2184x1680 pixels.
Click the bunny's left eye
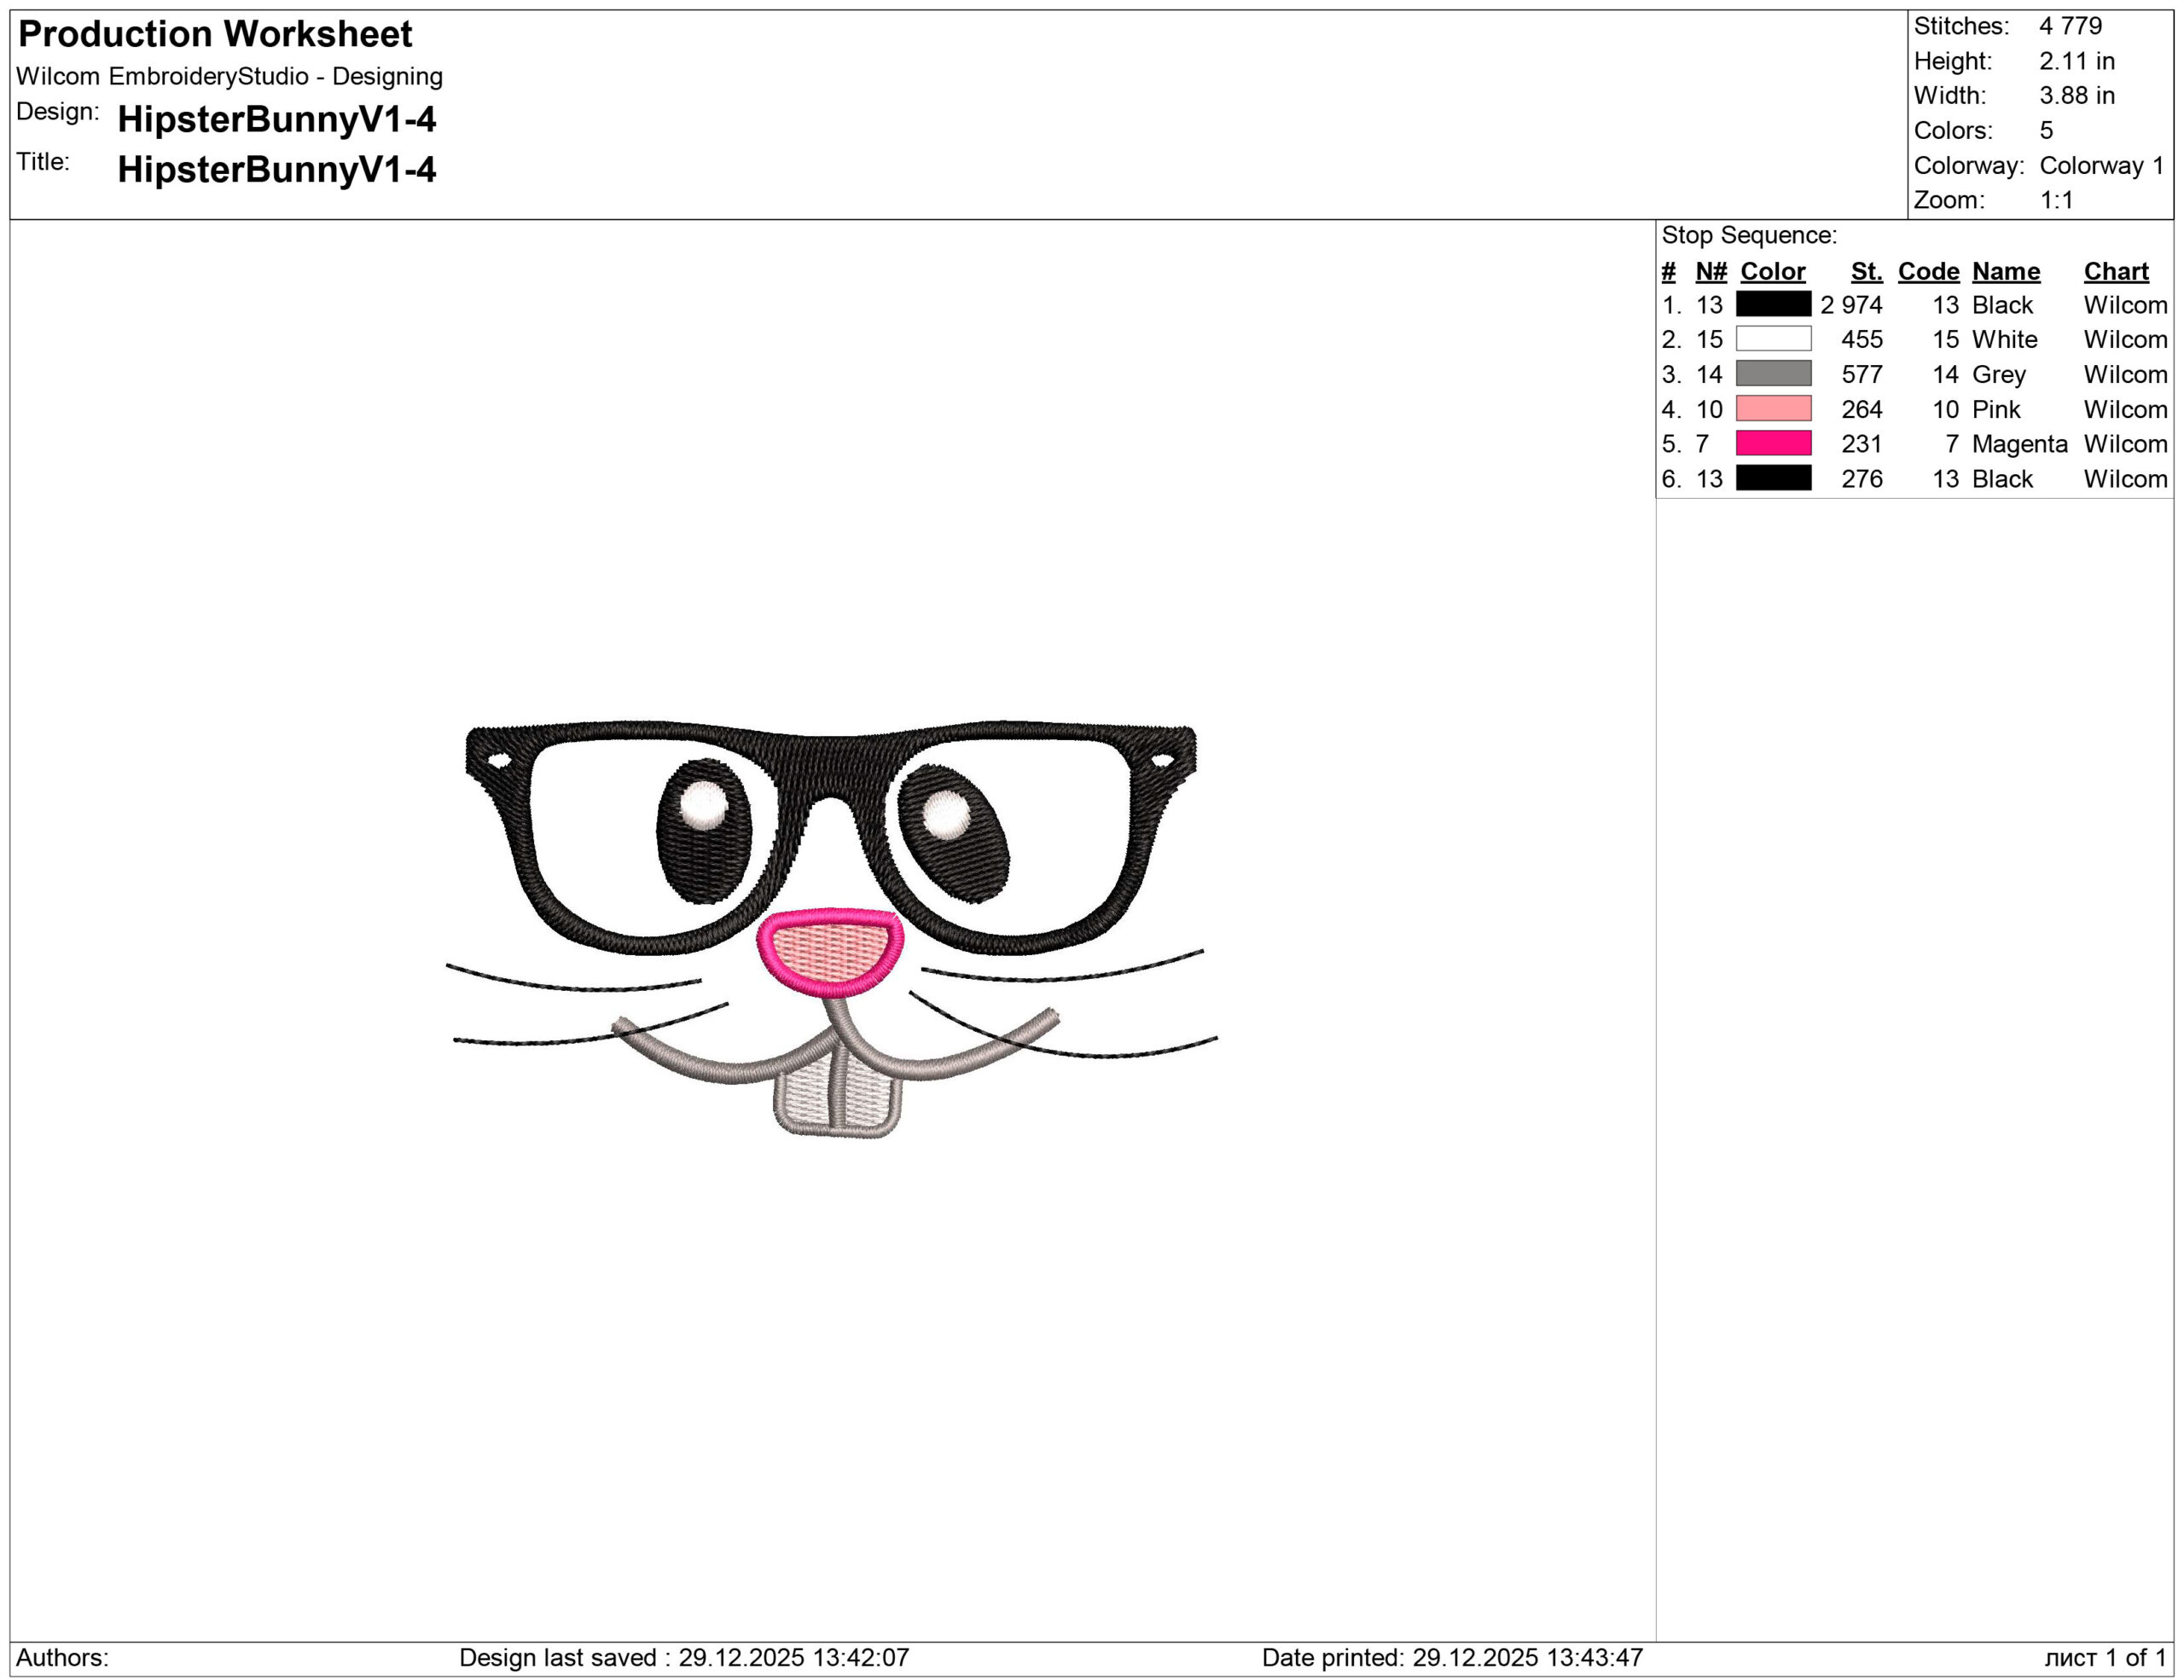click(704, 831)
